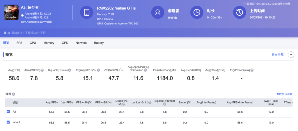Image resolution: width=298 pixels, height=131 pixels.
Task: Uncheck the label1 row checkbox
Action: [8, 122]
